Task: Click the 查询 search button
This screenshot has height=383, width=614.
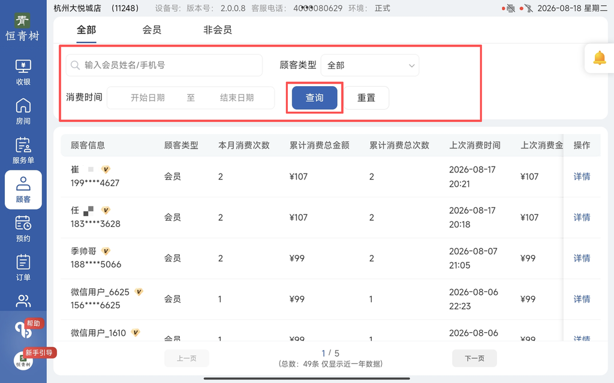Action: 314,98
